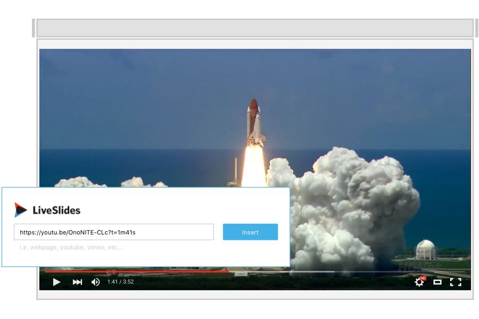This screenshot has height=319, width=479.
Task: Open video quality options via the gear
Action: tap(419, 283)
